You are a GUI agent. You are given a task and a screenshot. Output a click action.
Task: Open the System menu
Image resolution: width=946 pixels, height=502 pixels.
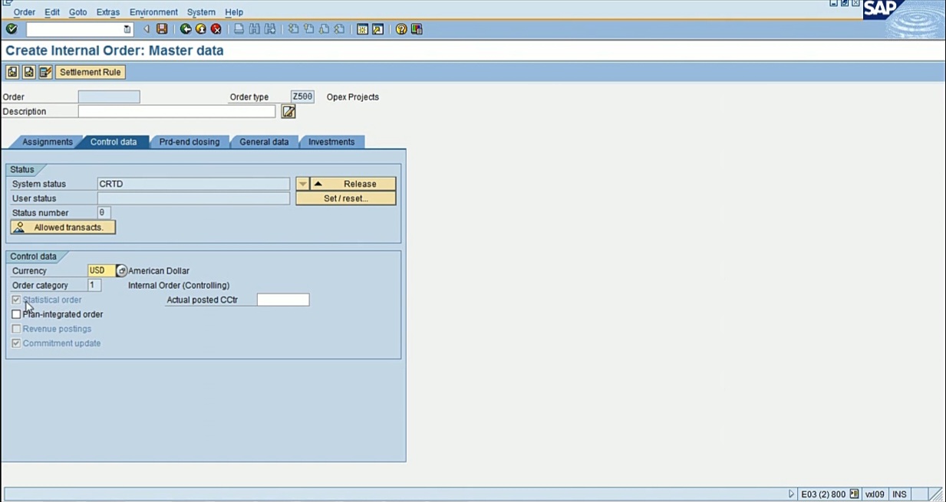click(201, 12)
